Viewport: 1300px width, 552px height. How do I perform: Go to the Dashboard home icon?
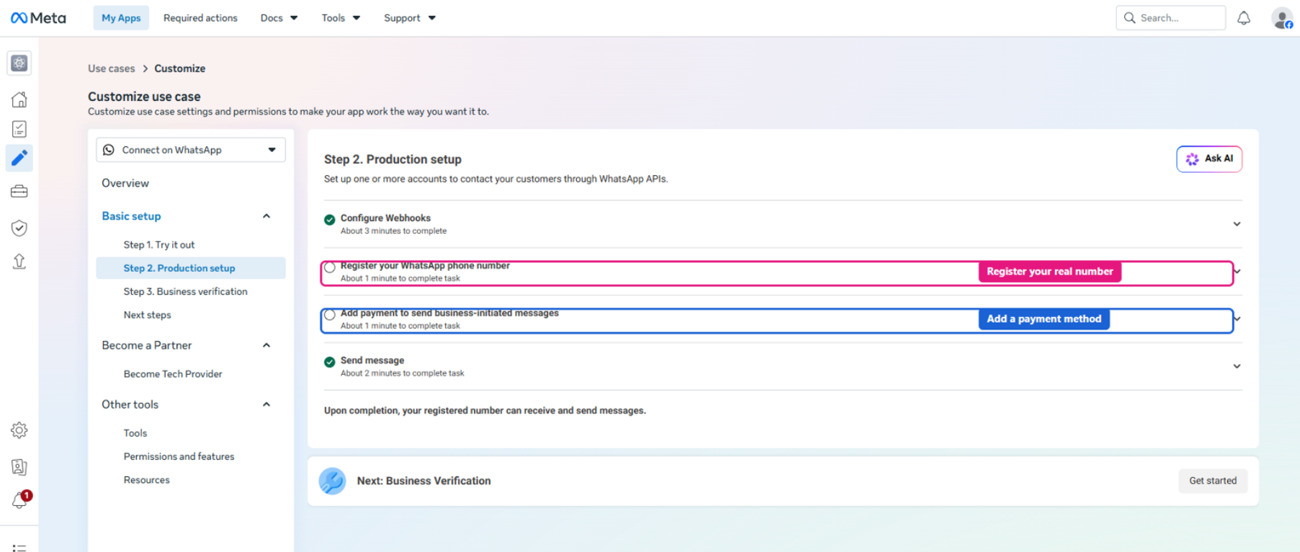19,99
